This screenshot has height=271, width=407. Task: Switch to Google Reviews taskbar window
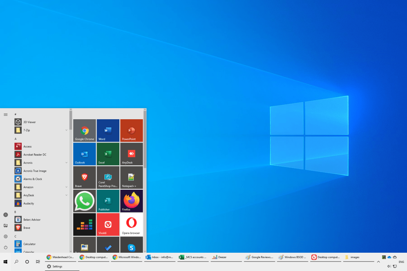259,257
